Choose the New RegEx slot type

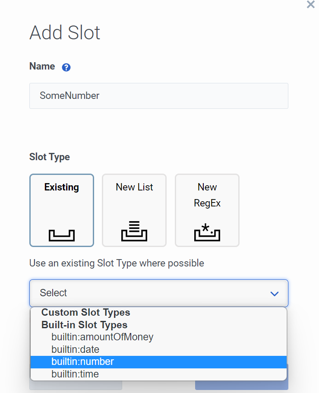pyautogui.click(x=207, y=210)
